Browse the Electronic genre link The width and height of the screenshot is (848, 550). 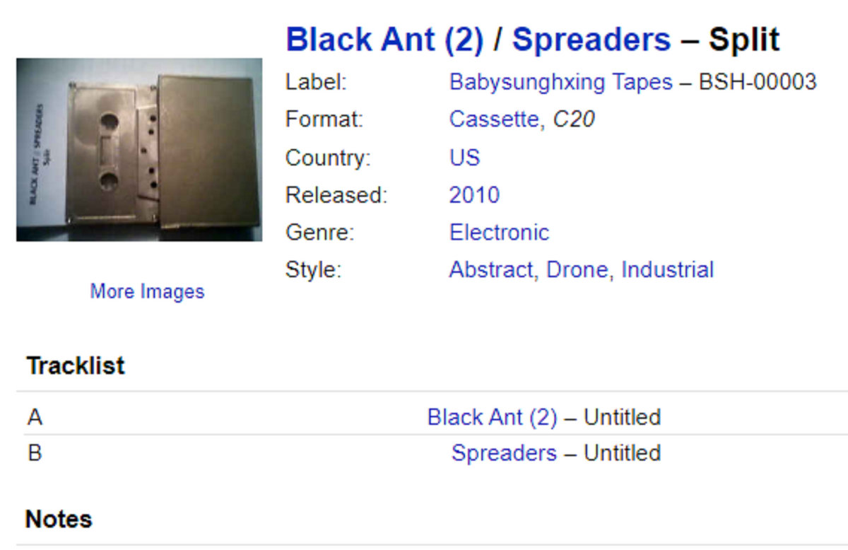coord(499,232)
